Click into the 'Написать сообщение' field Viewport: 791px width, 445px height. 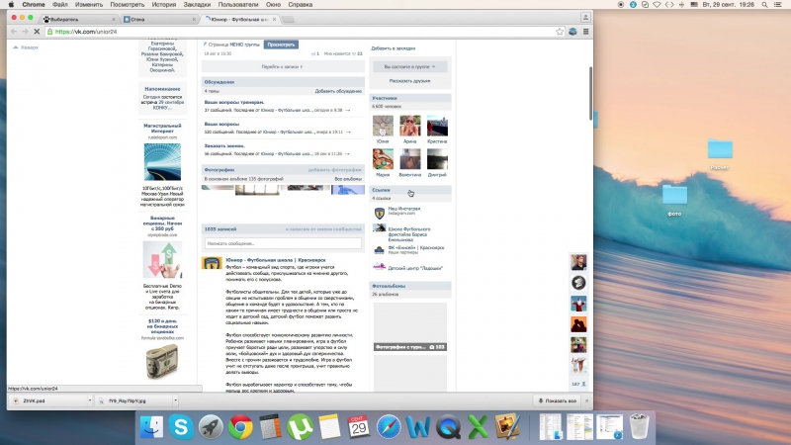tap(283, 243)
